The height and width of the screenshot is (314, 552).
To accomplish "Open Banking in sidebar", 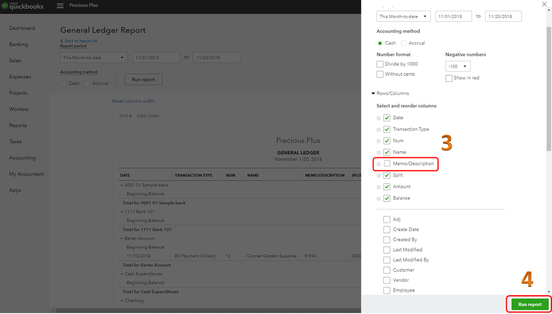I will click(19, 44).
